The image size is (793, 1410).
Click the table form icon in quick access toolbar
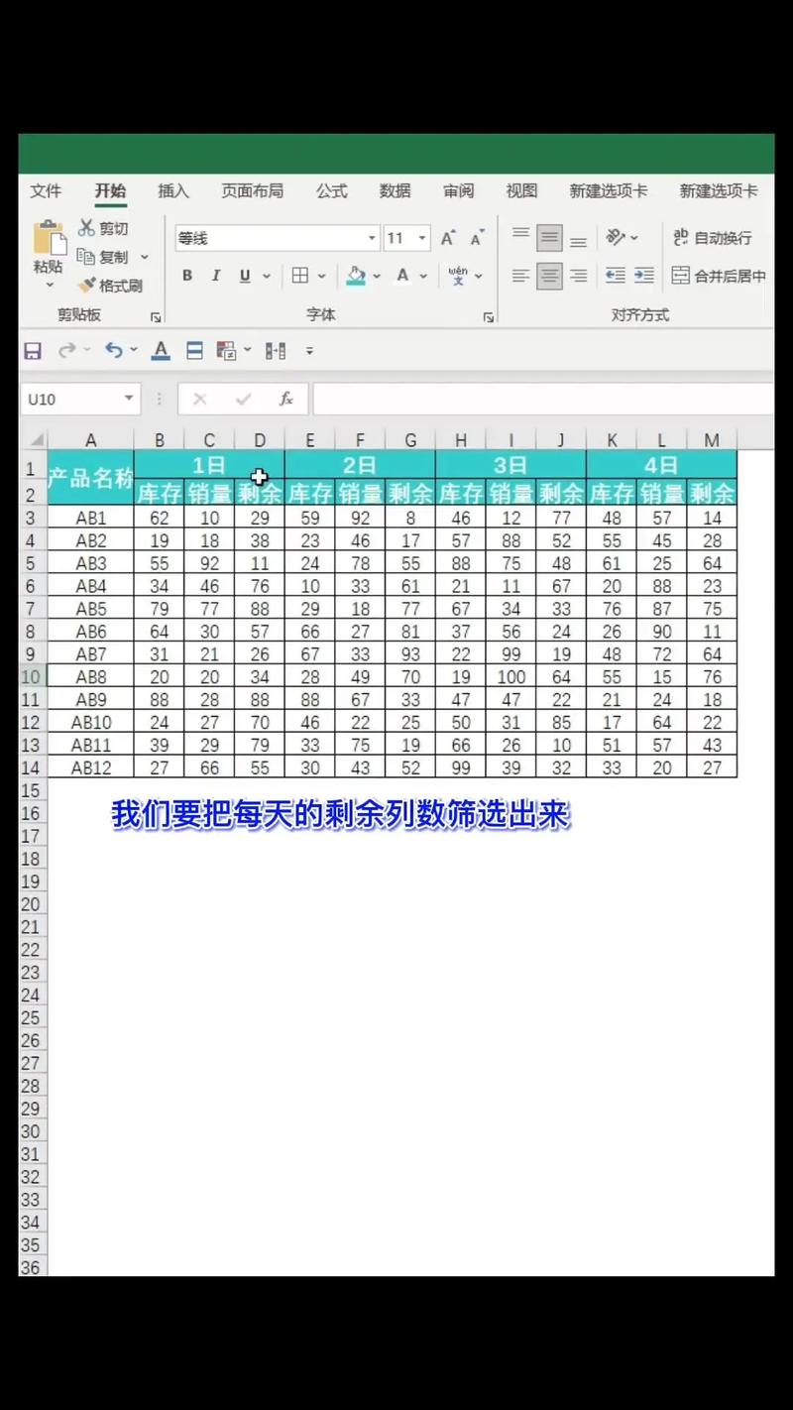226,351
